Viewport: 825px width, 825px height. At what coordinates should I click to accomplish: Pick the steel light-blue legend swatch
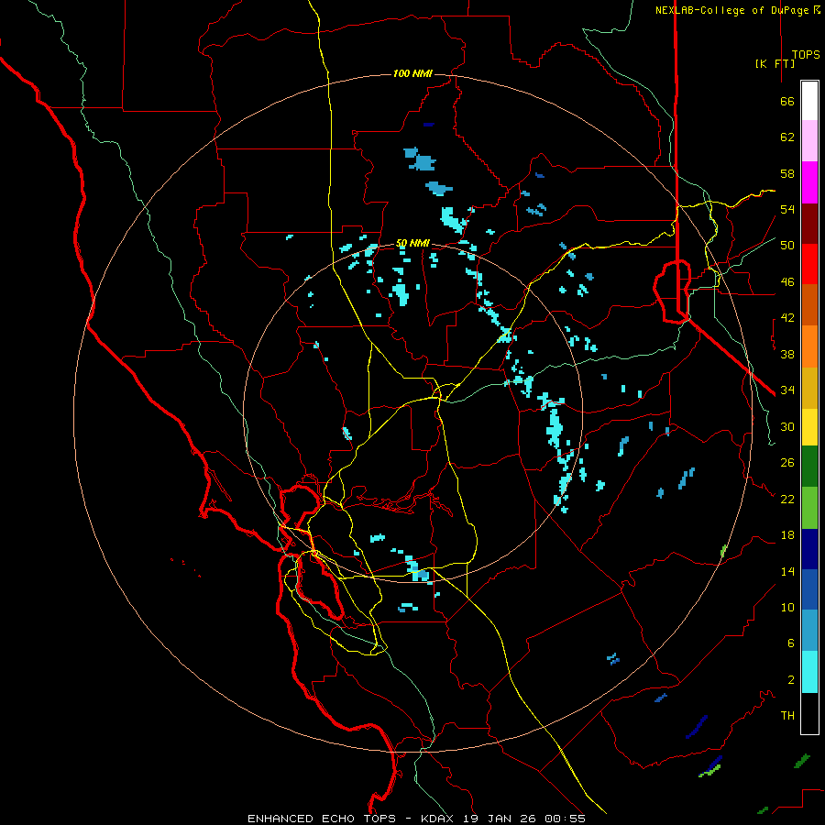click(x=809, y=630)
